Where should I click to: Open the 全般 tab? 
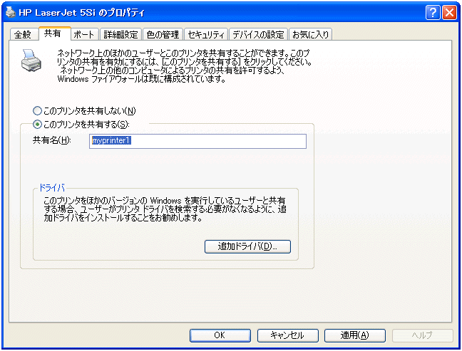tap(24, 34)
